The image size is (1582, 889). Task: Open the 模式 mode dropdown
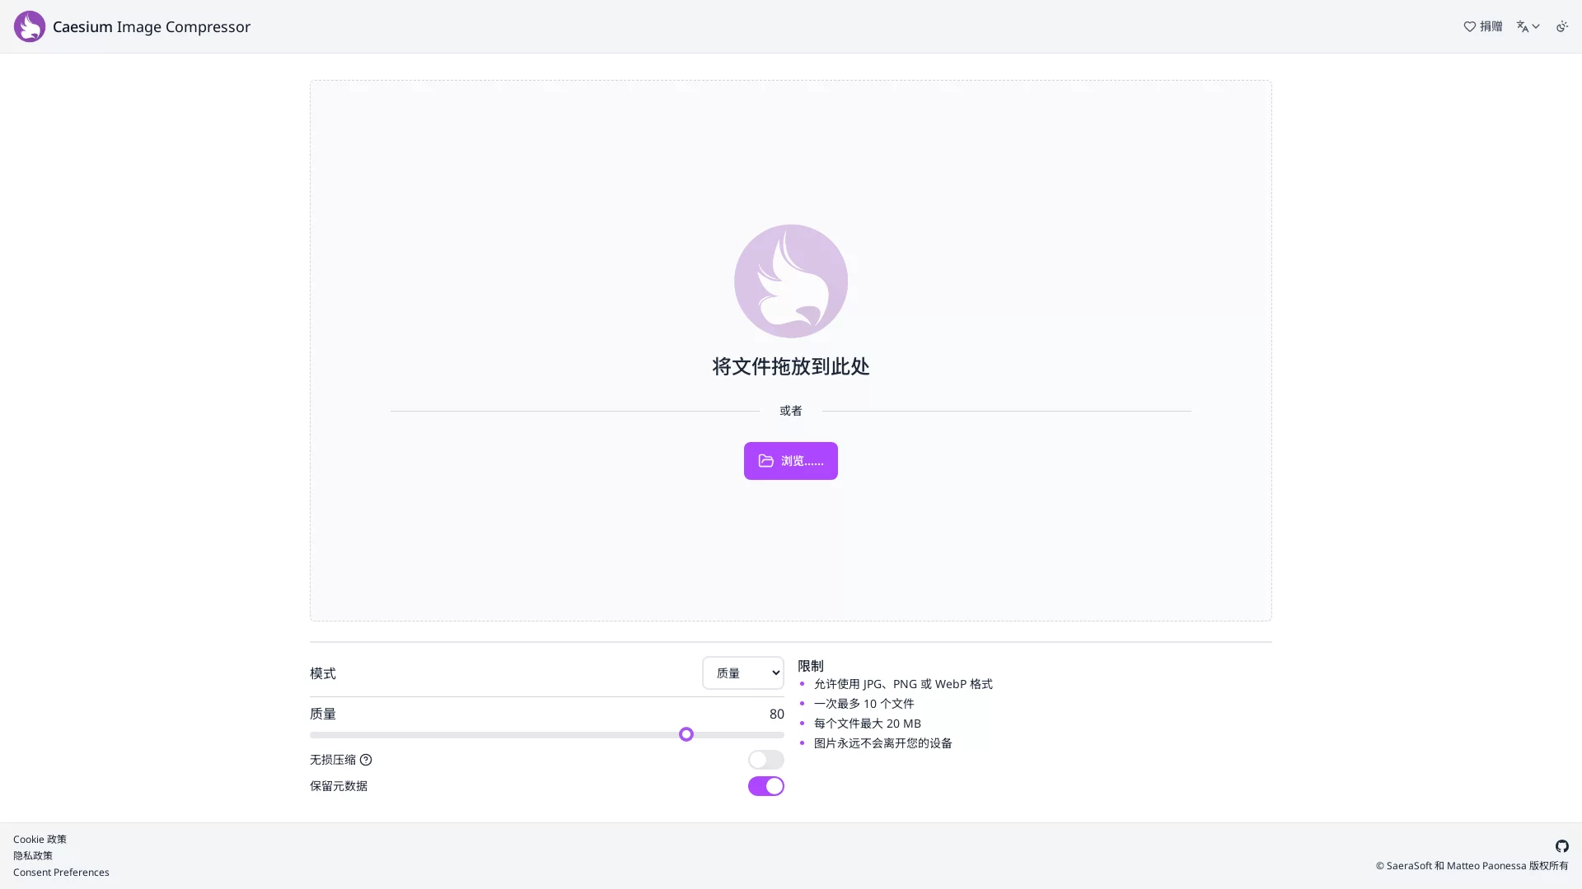742,673
